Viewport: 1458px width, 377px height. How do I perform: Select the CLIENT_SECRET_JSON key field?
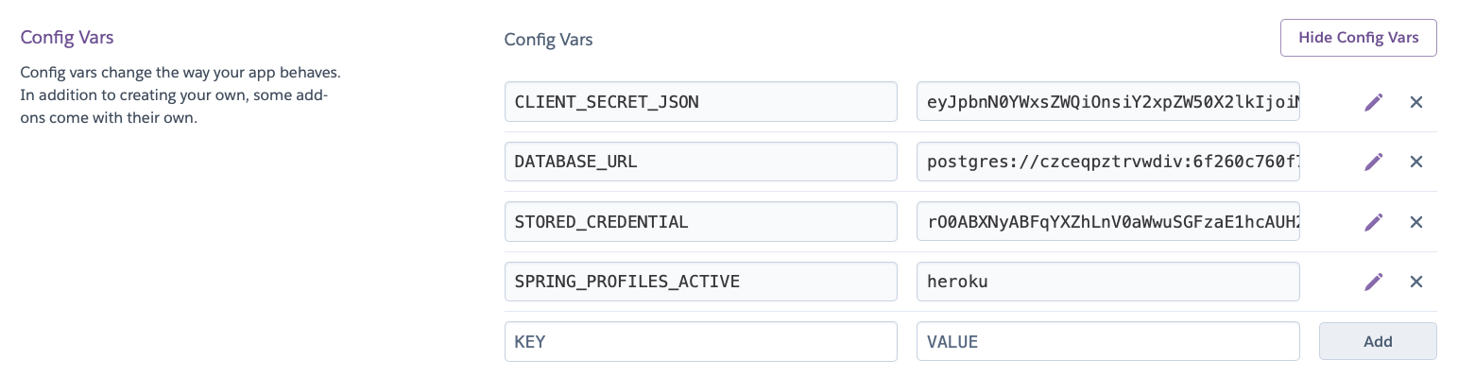[x=701, y=101]
